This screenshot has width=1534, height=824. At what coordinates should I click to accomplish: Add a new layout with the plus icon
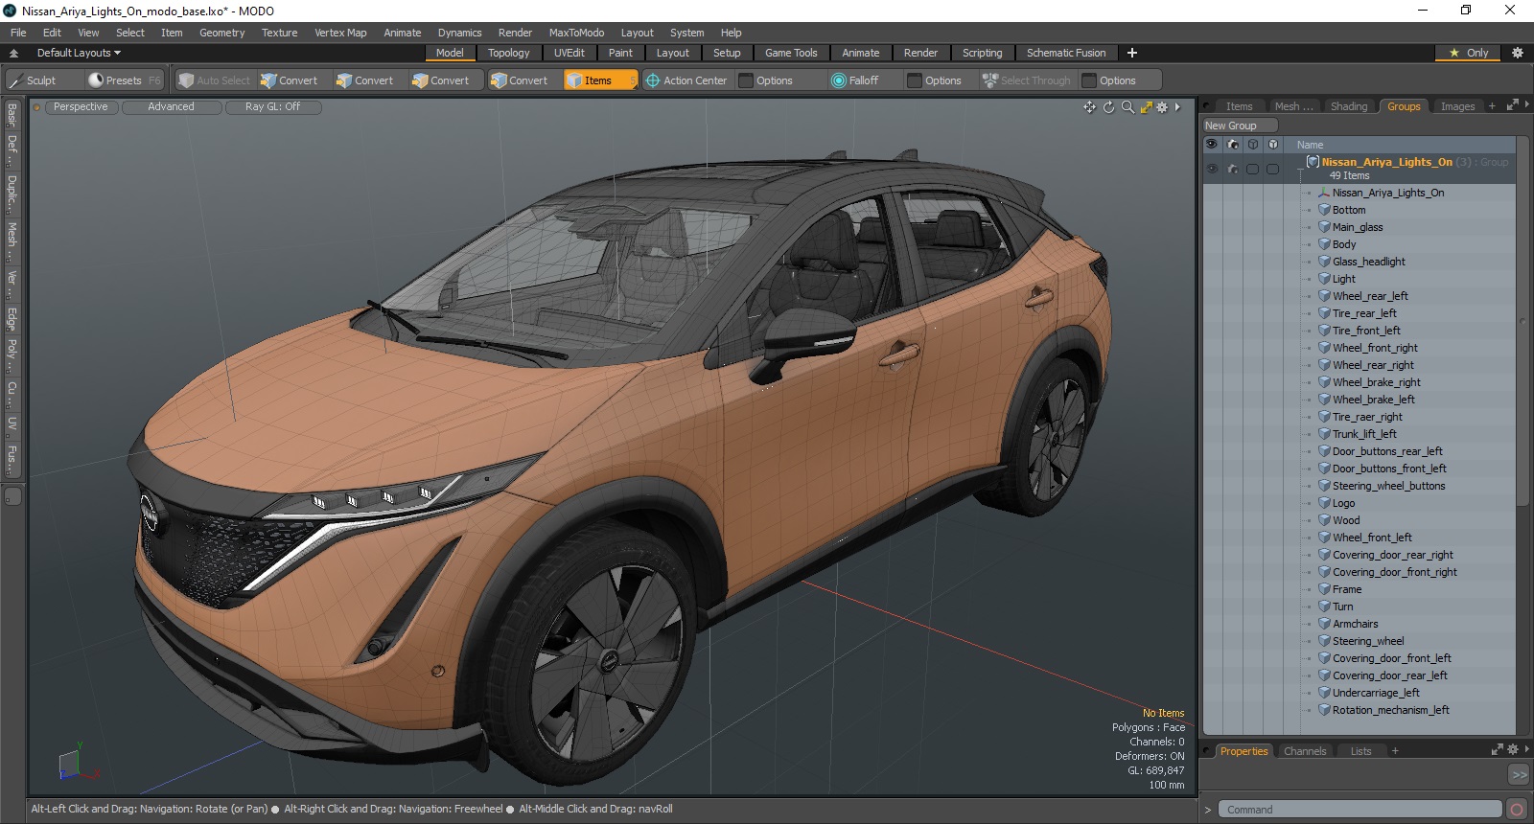1132,53
